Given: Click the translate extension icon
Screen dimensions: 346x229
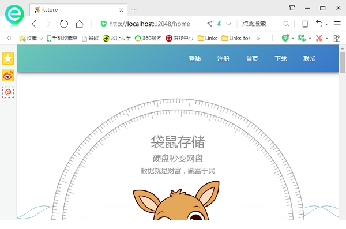Looking at the screenshot, I should tap(302, 38).
